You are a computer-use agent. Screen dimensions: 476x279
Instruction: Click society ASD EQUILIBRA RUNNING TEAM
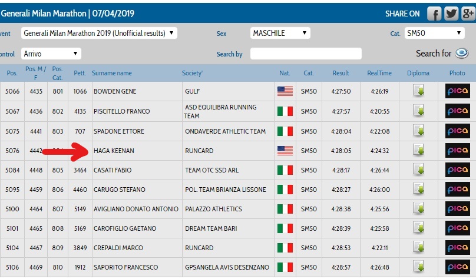coord(220,111)
